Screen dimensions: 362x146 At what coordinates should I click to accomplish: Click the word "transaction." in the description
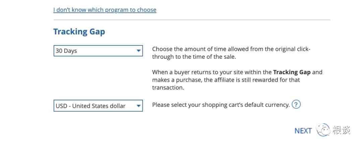(x=168, y=88)
